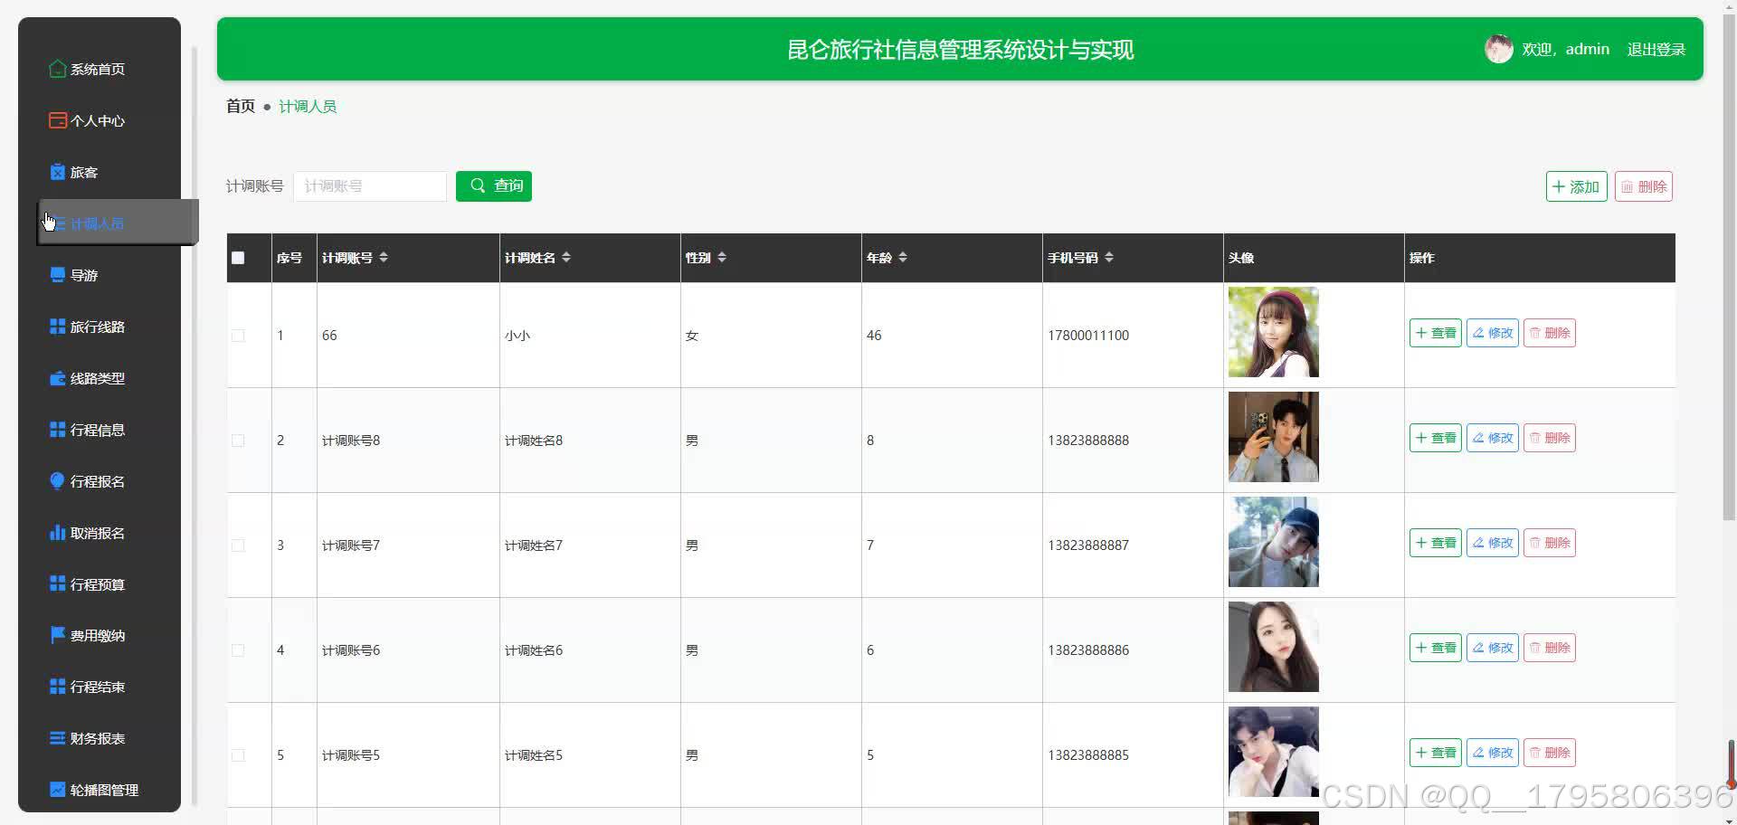Viewport: 1737px width, 825px height.
Task: Click the bulb icon beside 行程报名
Action: [57, 481]
